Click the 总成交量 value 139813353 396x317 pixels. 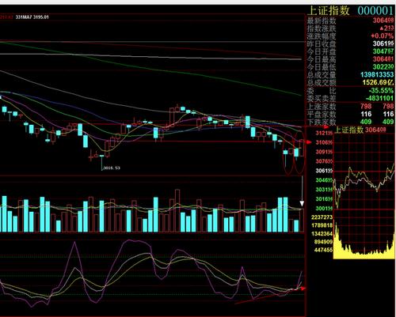pyautogui.click(x=377, y=74)
